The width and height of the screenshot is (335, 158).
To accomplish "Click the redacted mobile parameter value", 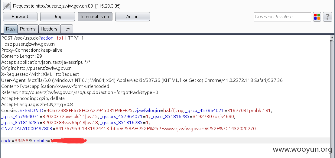I will (x=68, y=141).
